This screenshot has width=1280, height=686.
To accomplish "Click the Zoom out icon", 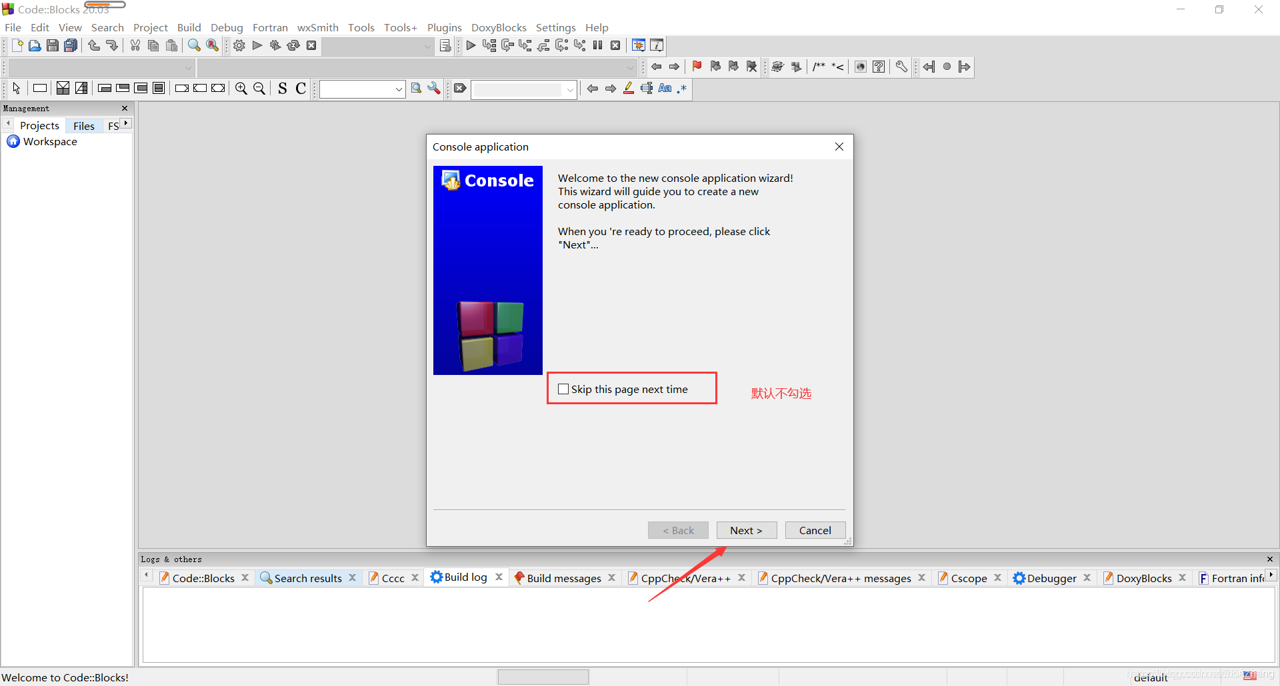I will point(259,88).
